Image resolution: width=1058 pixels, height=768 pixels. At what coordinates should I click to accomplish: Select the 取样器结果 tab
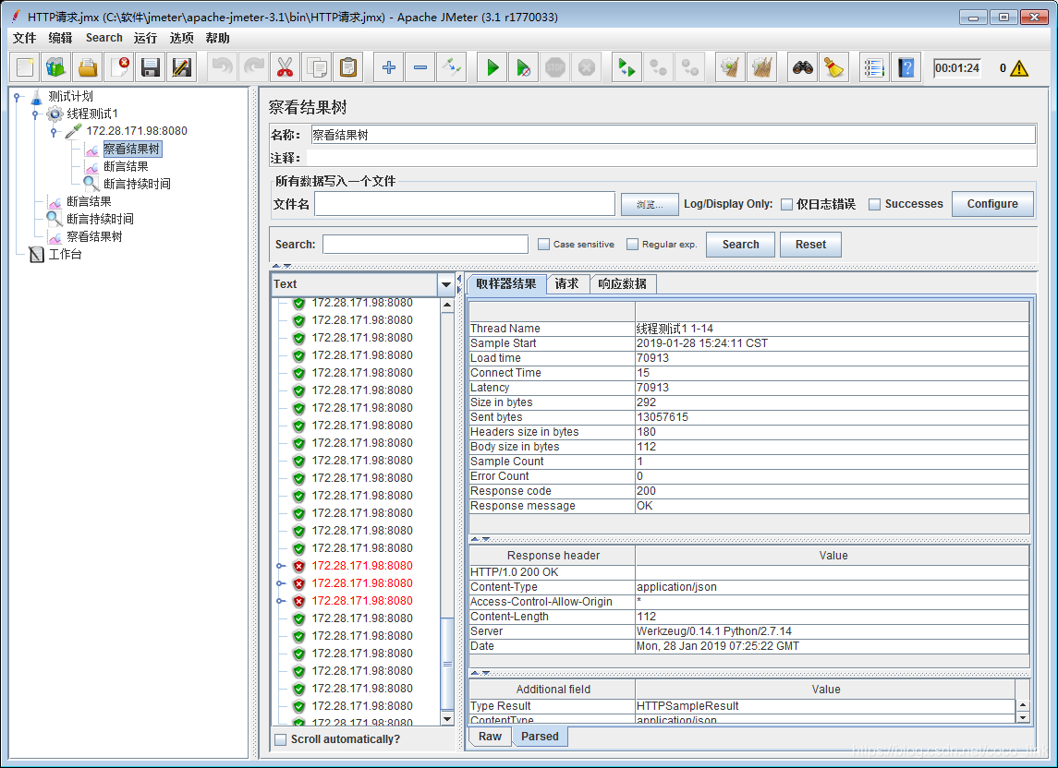tap(506, 284)
